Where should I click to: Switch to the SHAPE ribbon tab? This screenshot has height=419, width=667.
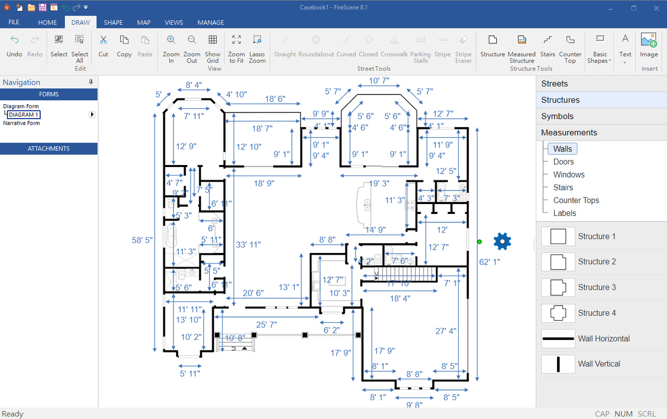click(x=113, y=22)
